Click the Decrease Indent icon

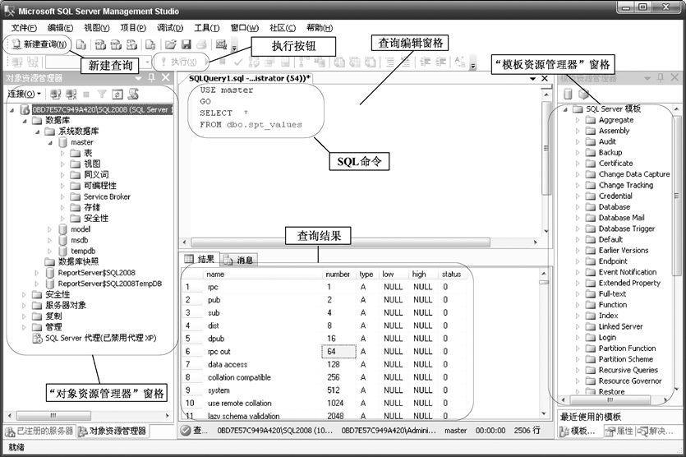(425, 62)
